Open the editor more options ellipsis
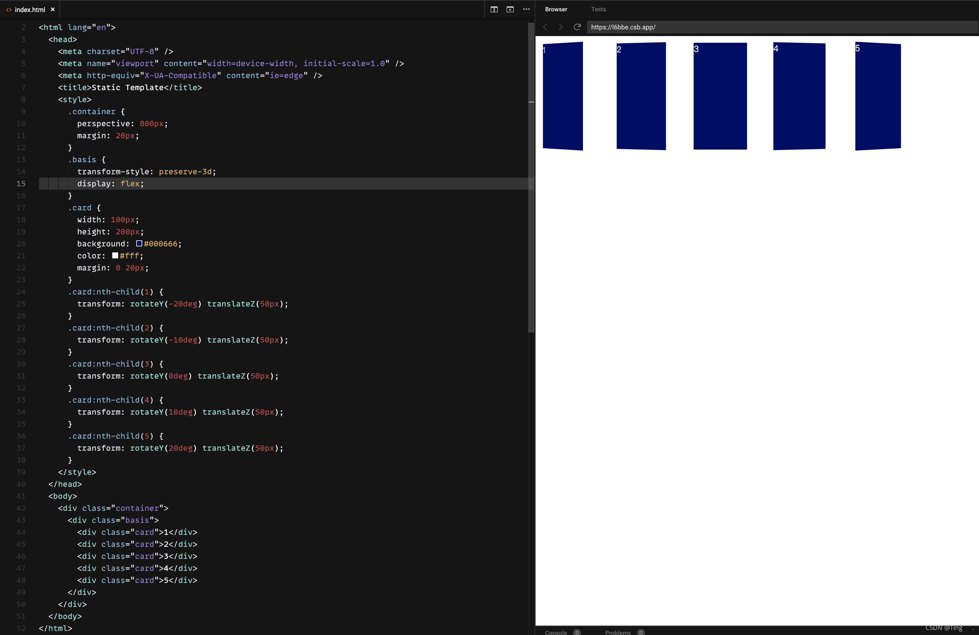This screenshot has height=635, width=979. point(526,9)
